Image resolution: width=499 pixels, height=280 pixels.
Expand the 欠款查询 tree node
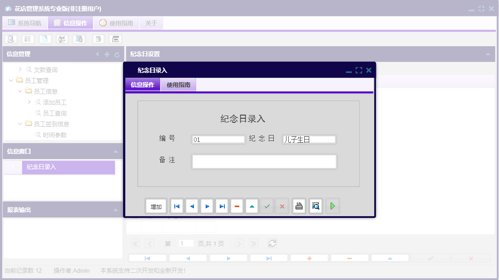tap(20, 69)
